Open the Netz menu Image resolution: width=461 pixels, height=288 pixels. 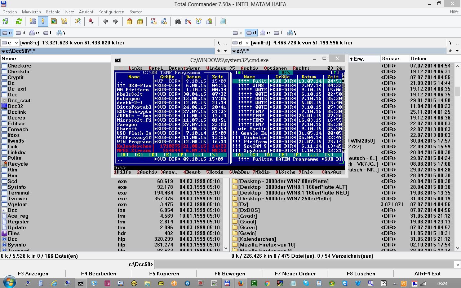click(69, 12)
